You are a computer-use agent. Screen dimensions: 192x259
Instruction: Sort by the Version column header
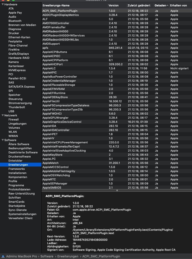[x=117, y=5]
